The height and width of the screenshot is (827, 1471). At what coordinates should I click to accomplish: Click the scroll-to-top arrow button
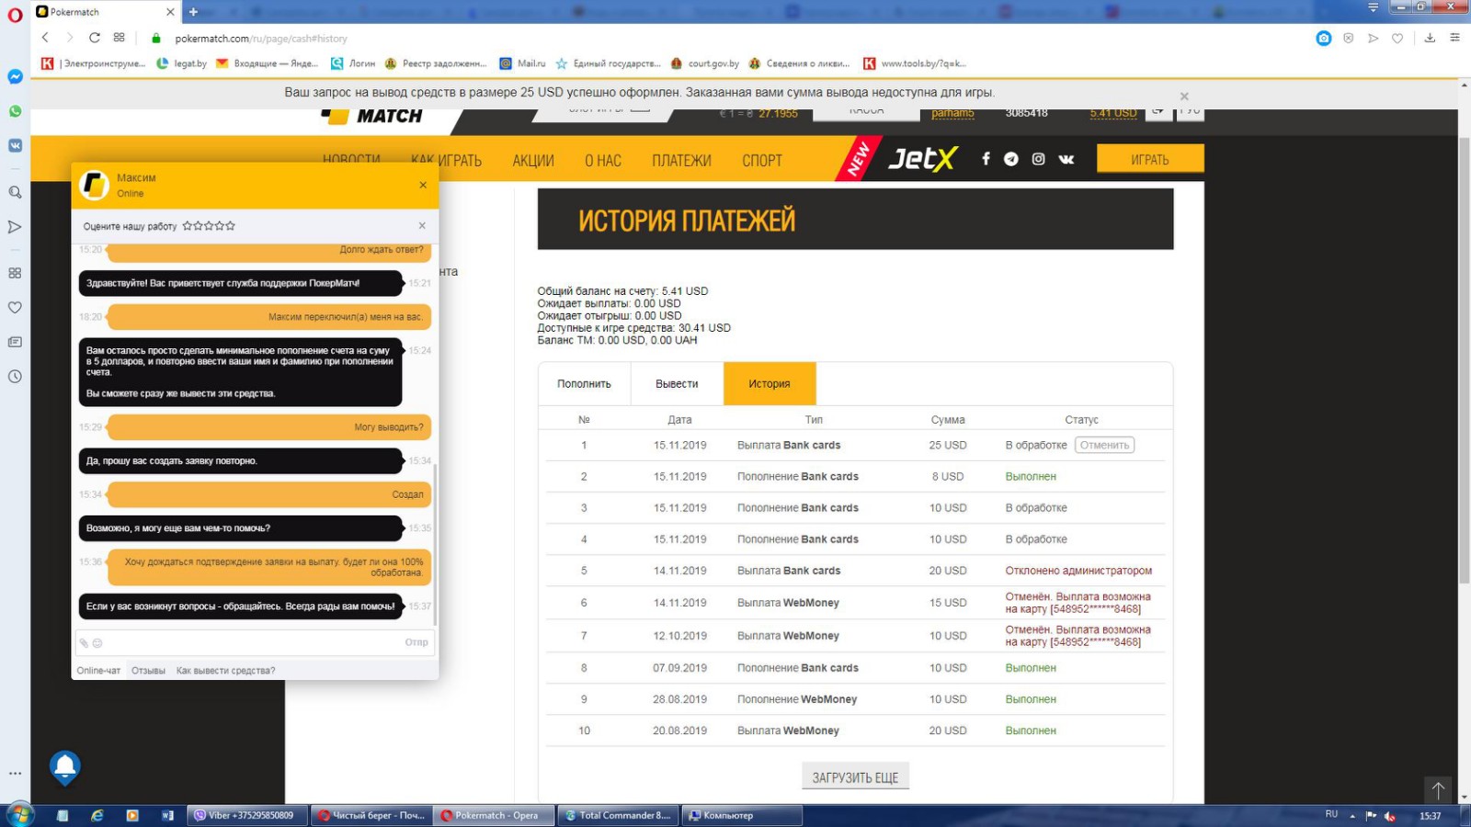pyautogui.click(x=1438, y=789)
